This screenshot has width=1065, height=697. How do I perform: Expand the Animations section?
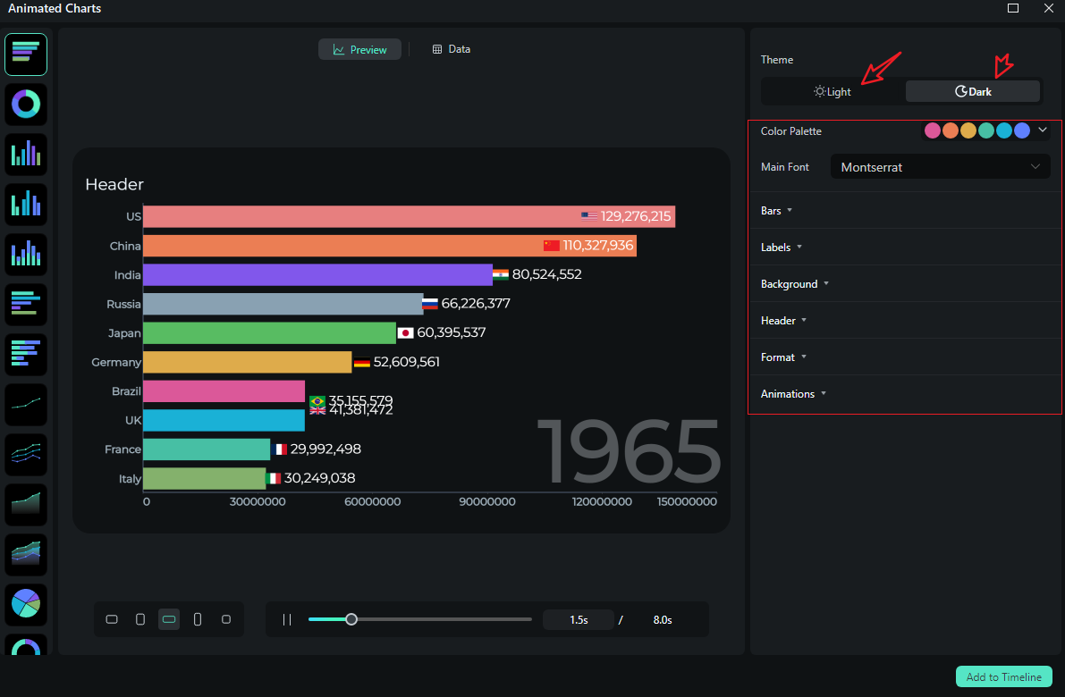792,393
